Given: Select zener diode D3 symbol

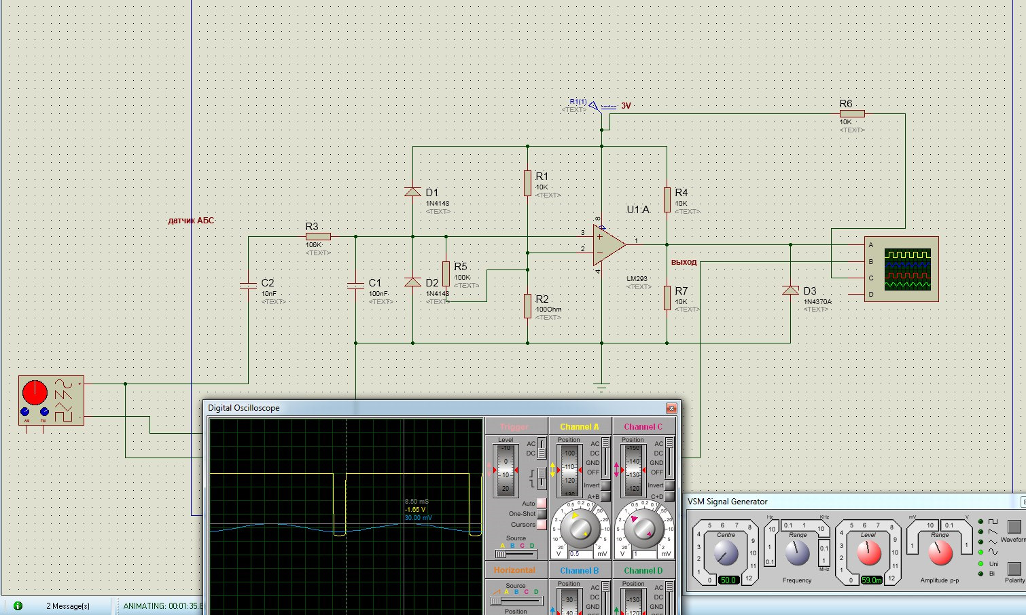Looking at the screenshot, I should pyautogui.click(x=790, y=290).
